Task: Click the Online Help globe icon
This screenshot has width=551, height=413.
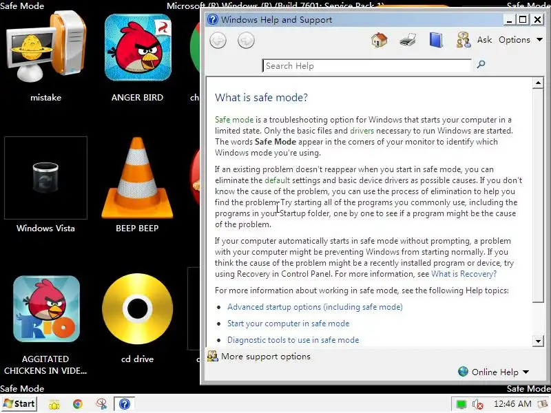Action: pos(463,372)
